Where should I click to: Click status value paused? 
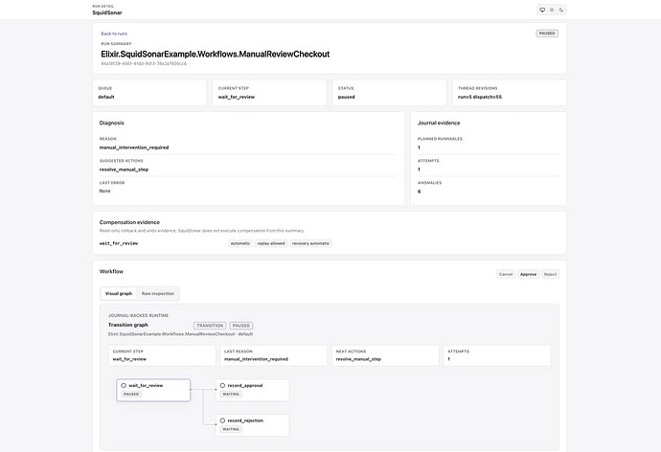point(347,97)
